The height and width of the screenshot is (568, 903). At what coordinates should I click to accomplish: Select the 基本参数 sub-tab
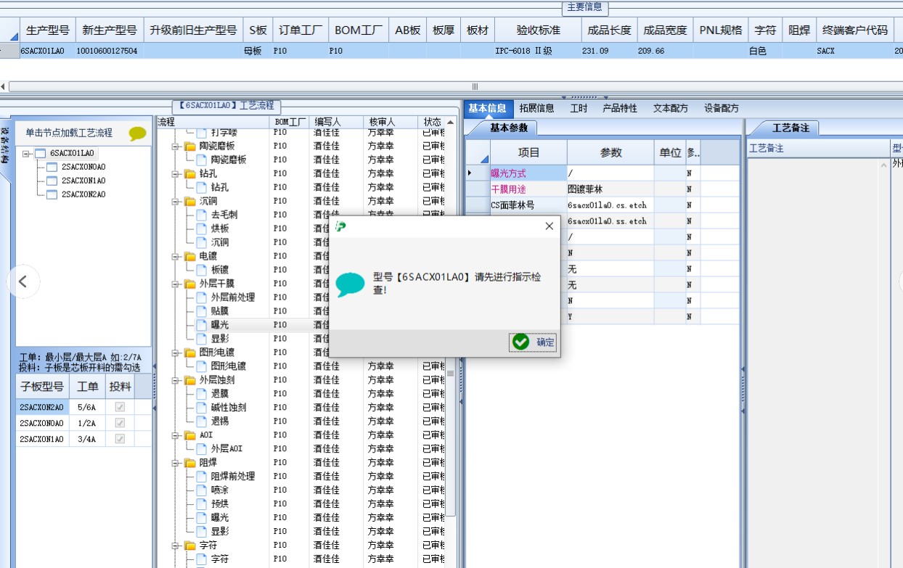(508, 128)
